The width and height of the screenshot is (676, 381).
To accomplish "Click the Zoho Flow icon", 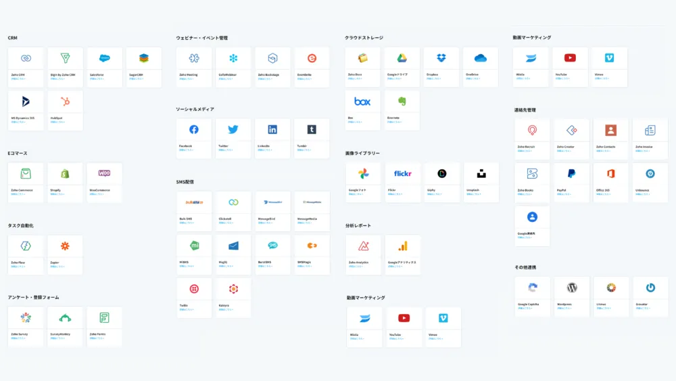I will pyautogui.click(x=26, y=246).
